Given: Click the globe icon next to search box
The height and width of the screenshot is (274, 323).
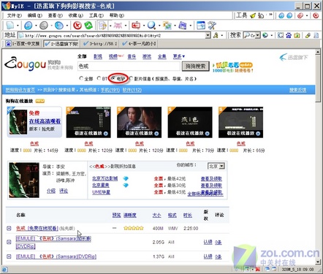Looking at the screenshot, I should (x=265, y=36).
